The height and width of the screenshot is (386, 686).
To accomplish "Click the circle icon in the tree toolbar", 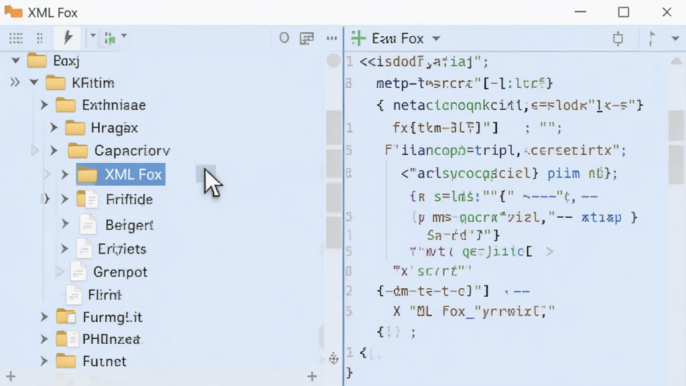I will coord(284,38).
